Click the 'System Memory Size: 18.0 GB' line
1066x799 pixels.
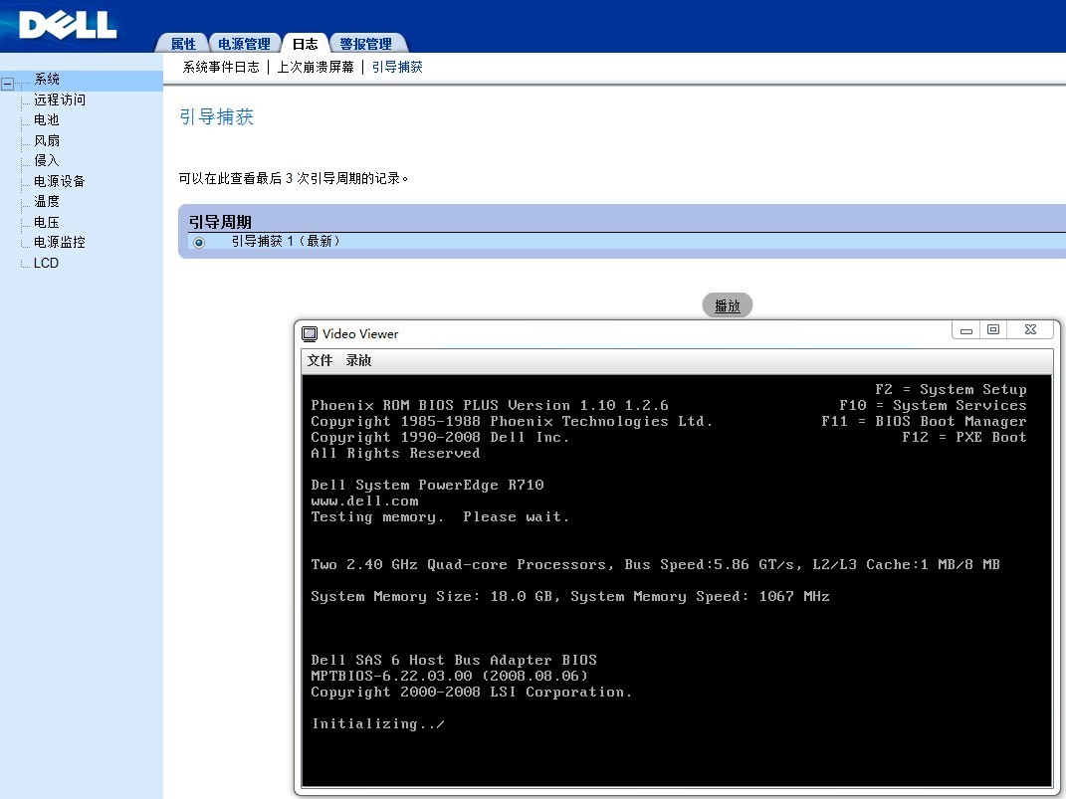pos(570,597)
